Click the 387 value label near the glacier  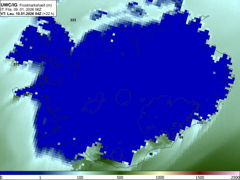(x=152, y=141)
